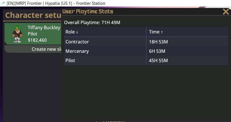Close the User Playtime Stats window
The image size is (231, 122).
click(226, 12)
